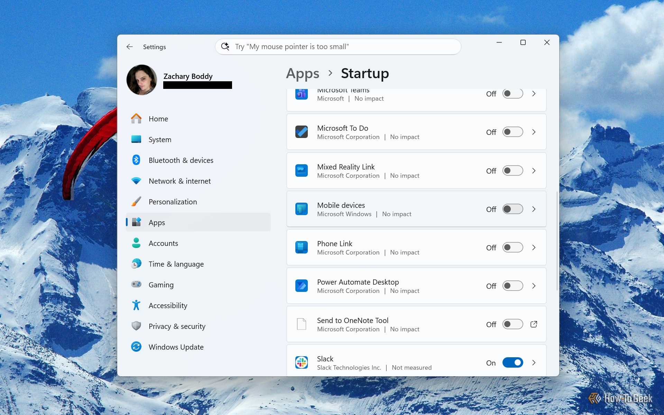Open Gaming settings category
Screen dimensions: 664x415
point(198,285)
